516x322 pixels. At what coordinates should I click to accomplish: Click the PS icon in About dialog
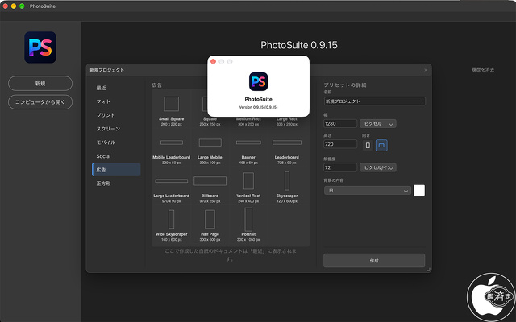click(258, 81)
